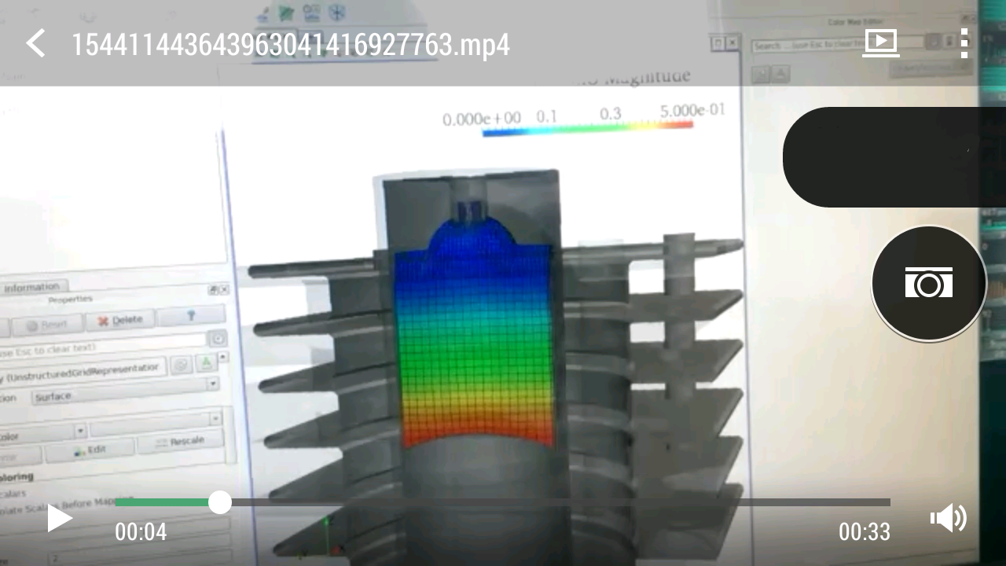Open the three-dot more options menu
The image size is (1006, 566).
(x=964, y=43)
